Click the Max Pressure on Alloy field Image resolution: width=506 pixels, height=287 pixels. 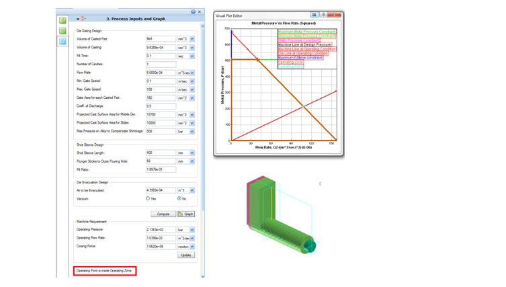[161, 131]
